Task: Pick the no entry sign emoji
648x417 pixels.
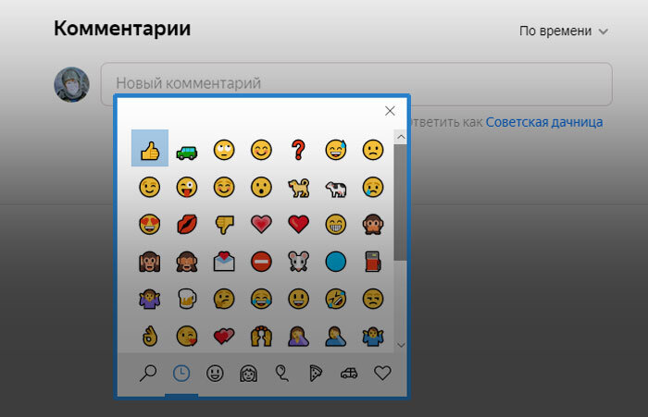Action: pos(261,262)
